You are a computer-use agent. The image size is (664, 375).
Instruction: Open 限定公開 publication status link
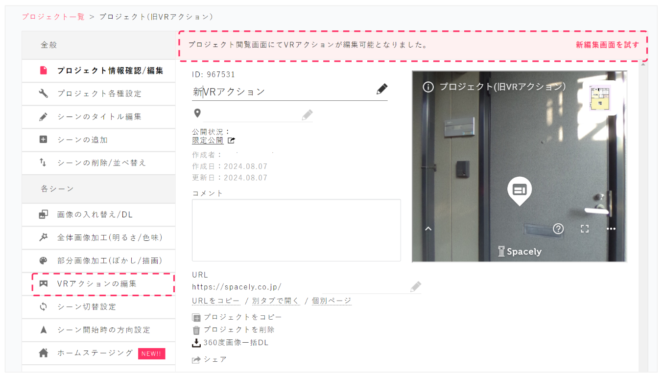tap(208, 141)
